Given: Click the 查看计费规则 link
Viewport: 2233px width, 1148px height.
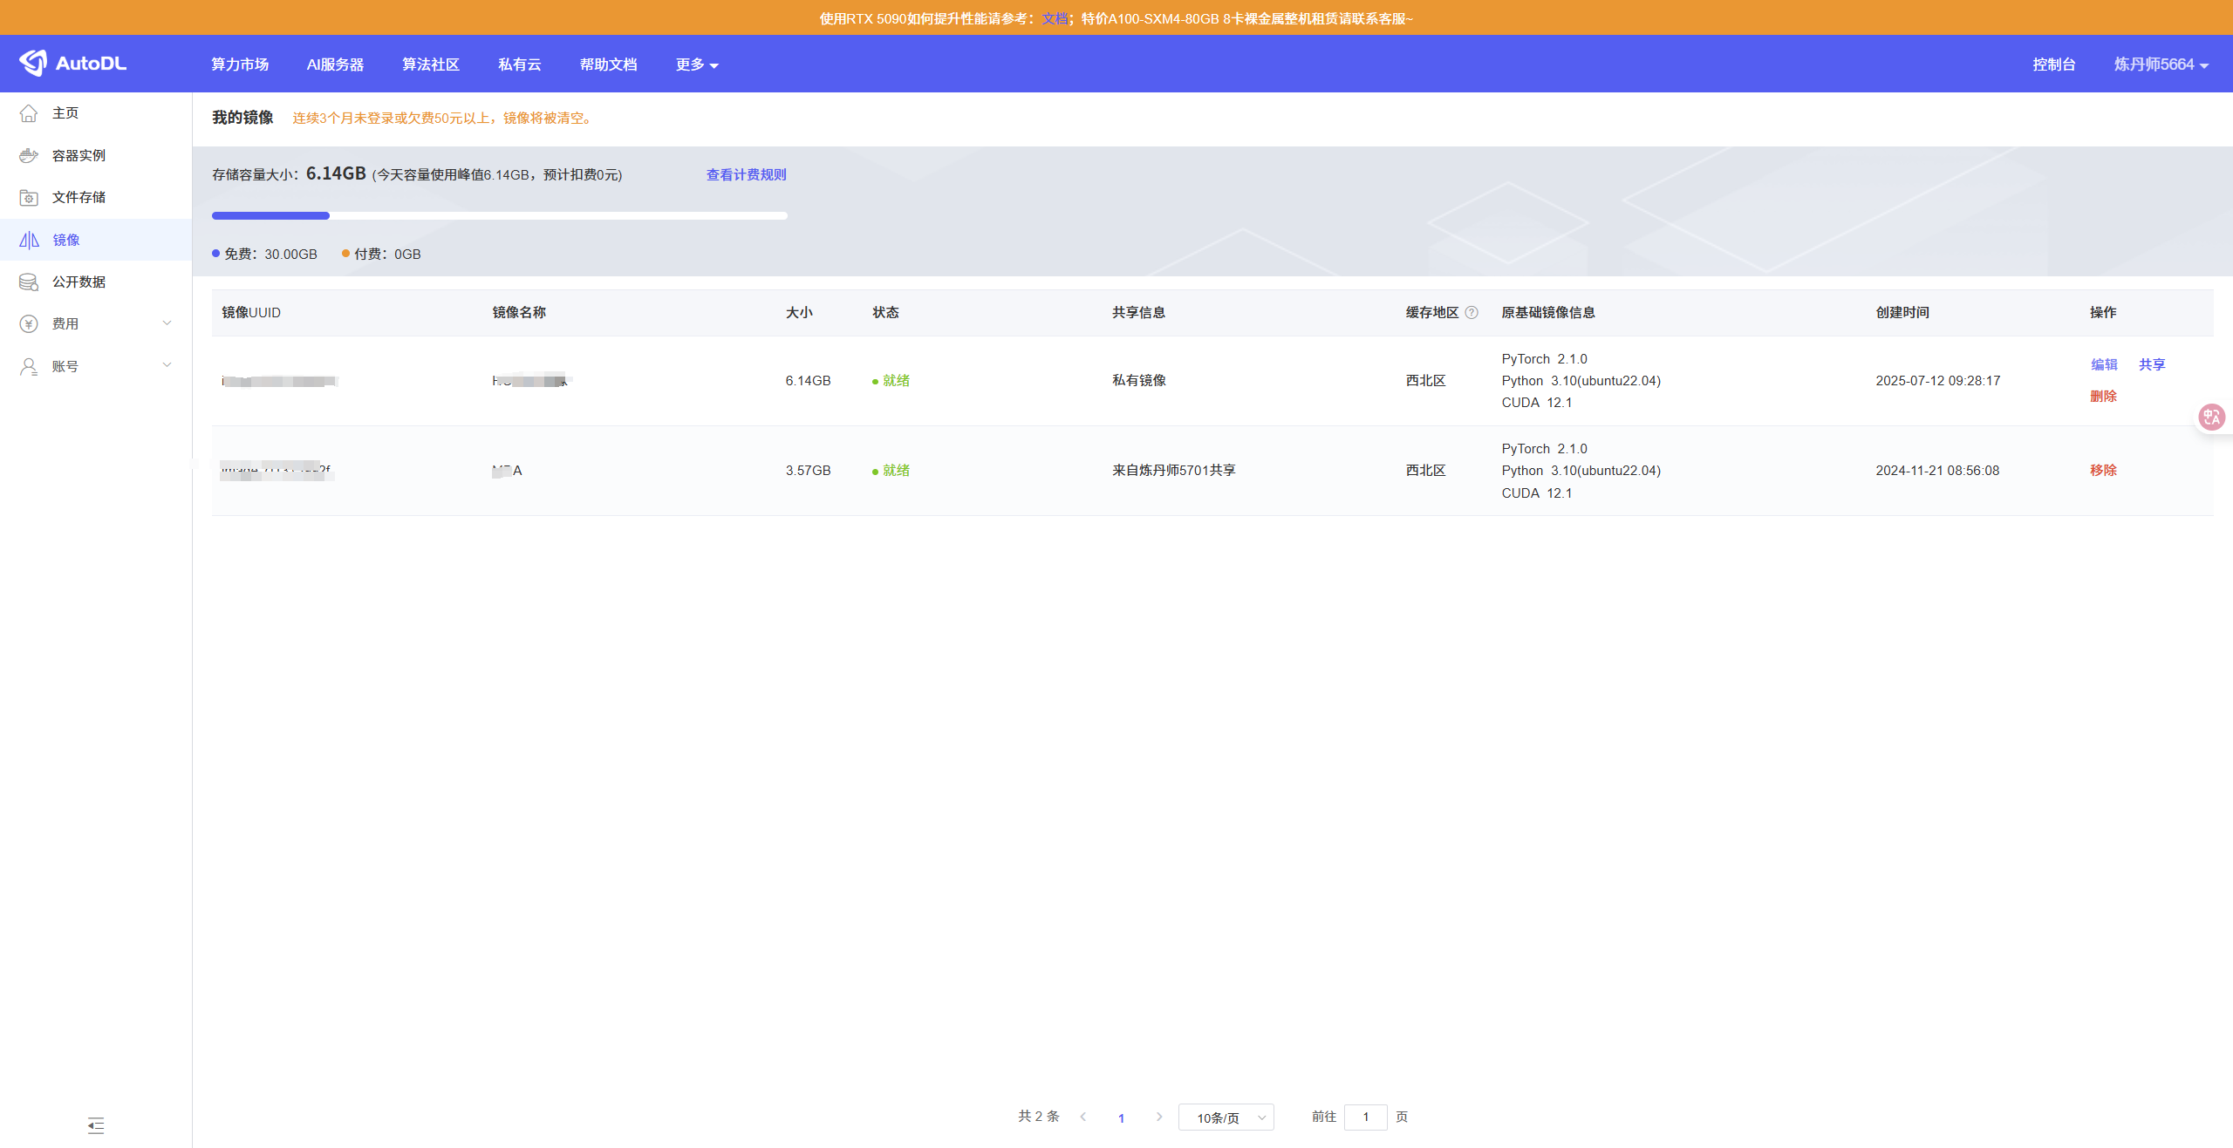Looking at the screenshot, I should [x=746, y=174].
